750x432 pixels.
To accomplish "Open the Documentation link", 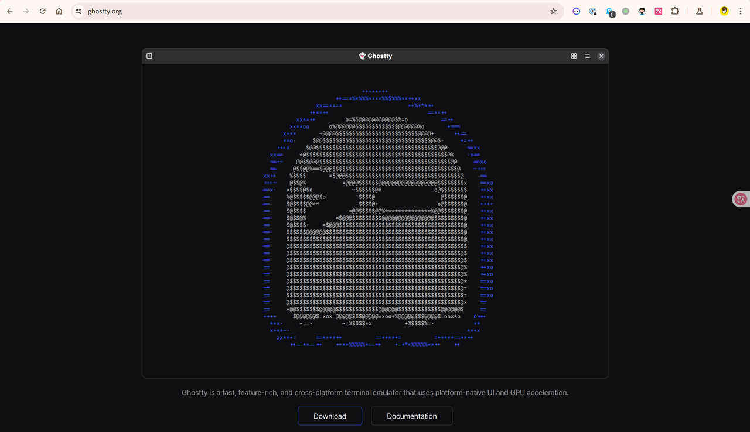I will [411, 416].
